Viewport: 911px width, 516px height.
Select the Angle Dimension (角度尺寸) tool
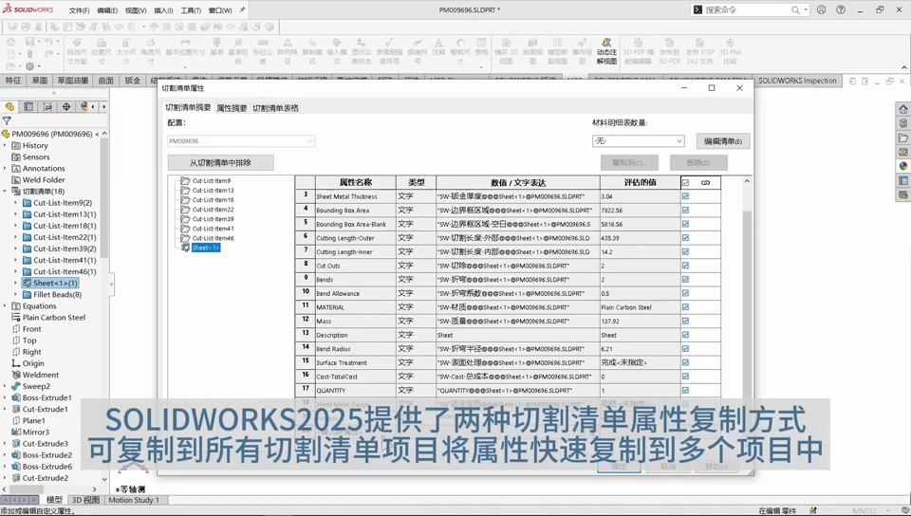(151, 51)
